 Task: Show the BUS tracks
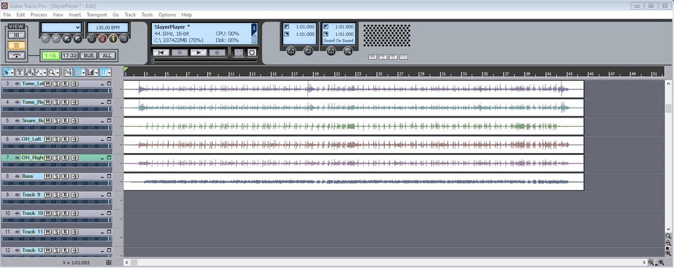point(89,55)
